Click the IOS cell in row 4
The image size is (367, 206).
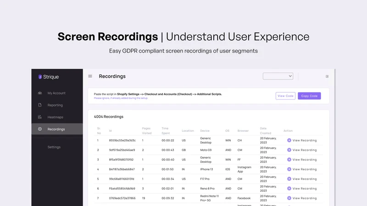(x=228, y=169)
